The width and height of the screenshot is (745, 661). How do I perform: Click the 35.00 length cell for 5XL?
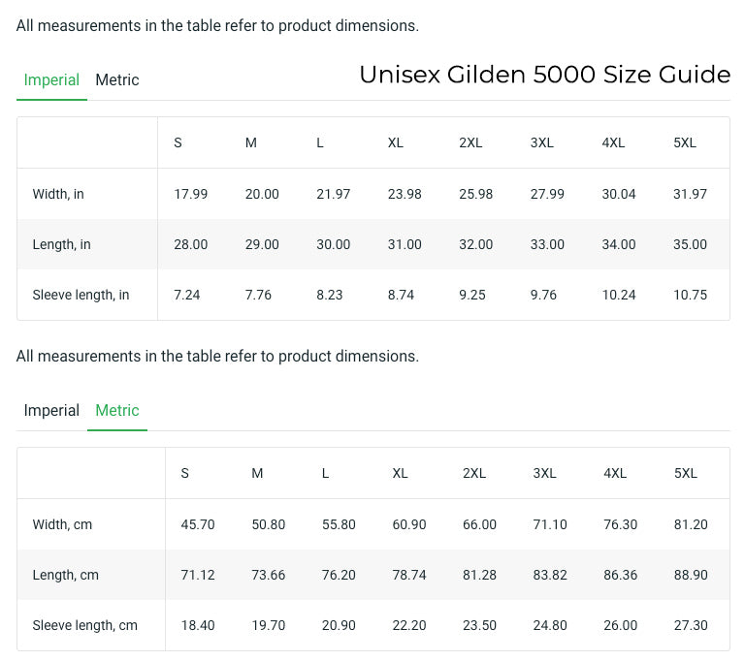690,244
